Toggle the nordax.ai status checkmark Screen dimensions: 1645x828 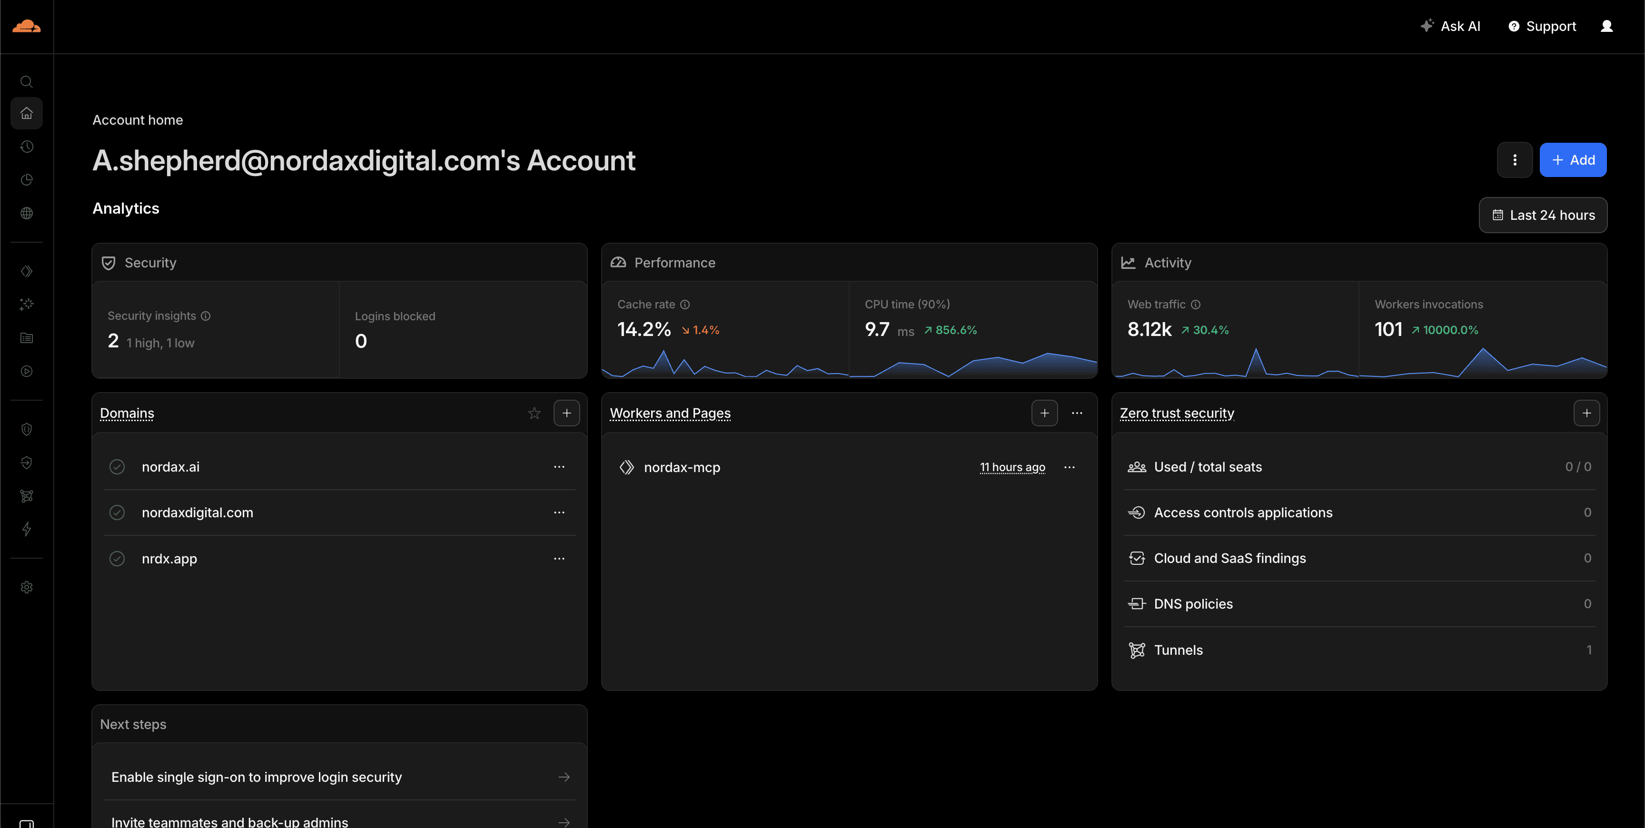118,467
